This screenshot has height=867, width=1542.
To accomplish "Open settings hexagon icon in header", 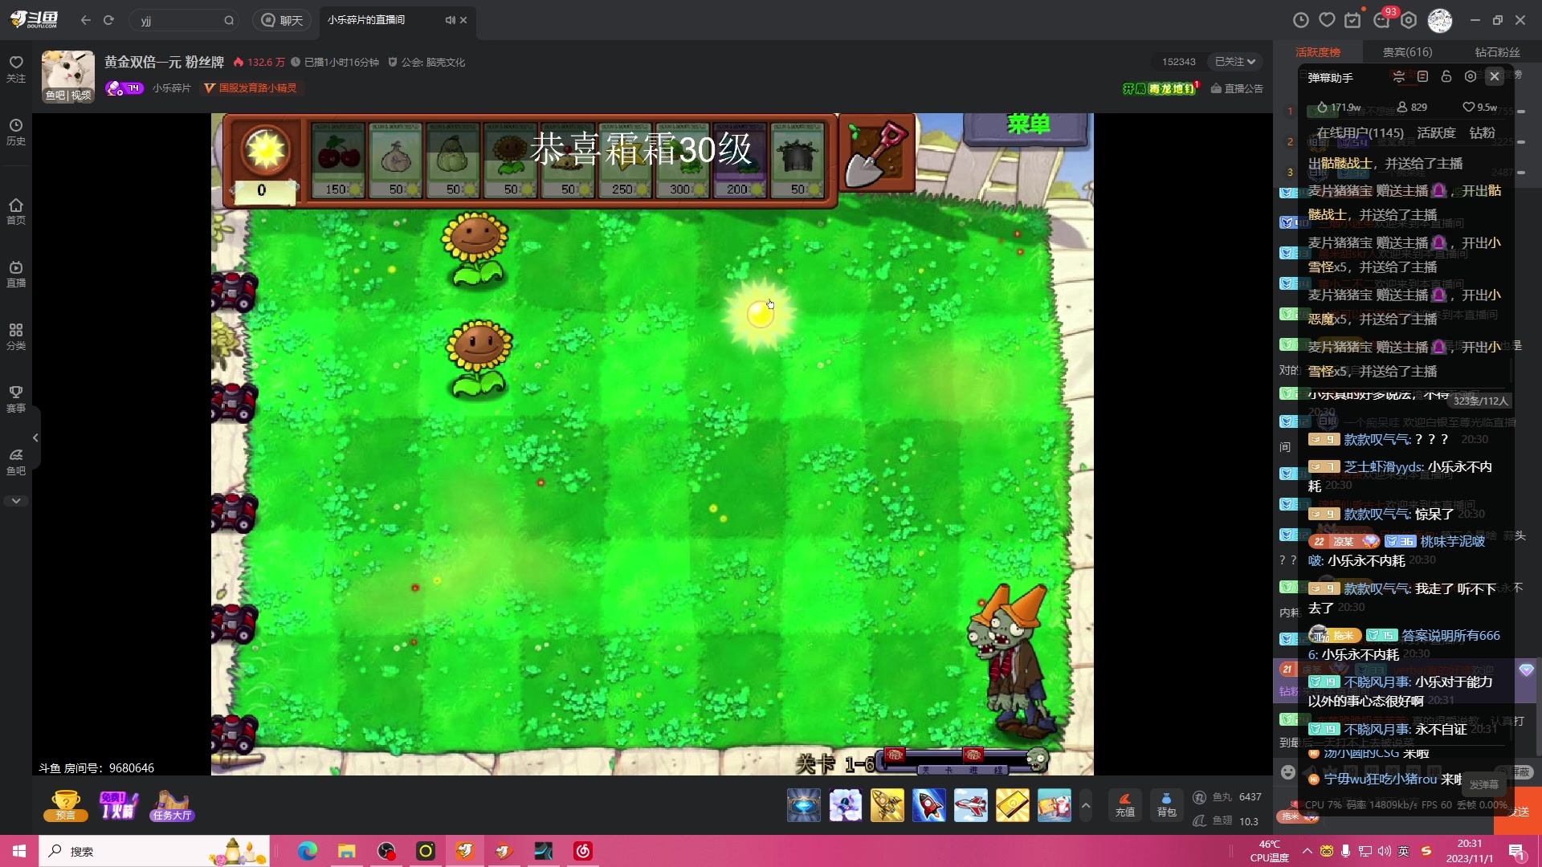I will point(1409,20).
